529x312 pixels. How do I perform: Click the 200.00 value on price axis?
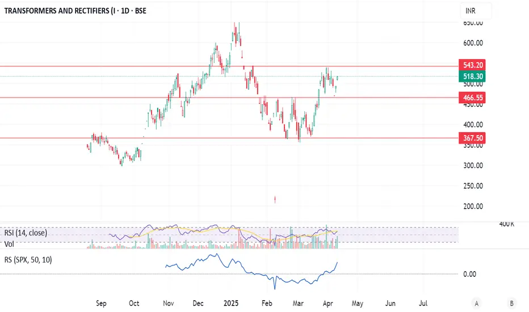tap(473, 206)
